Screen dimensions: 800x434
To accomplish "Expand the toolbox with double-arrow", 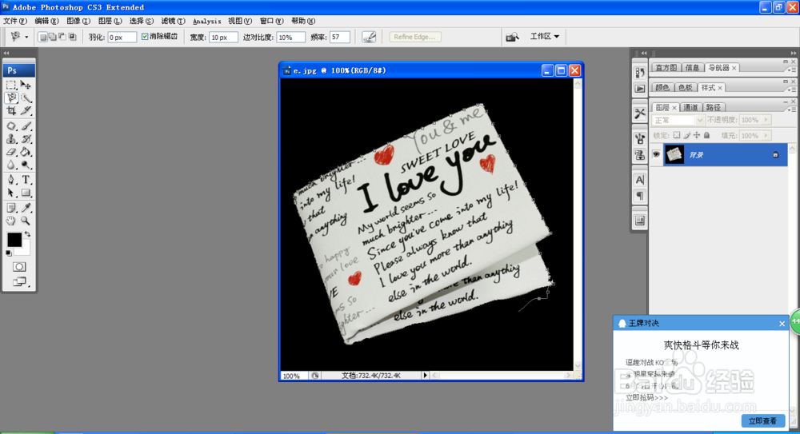I will click(6, 53).
